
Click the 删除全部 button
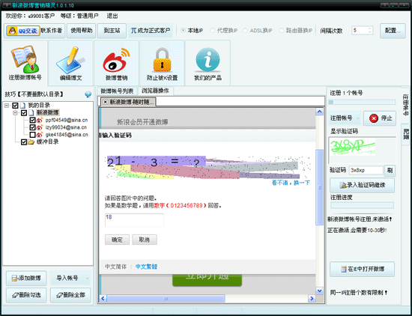[70, 295]
